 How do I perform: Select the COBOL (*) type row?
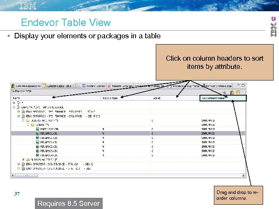(42, 125)
